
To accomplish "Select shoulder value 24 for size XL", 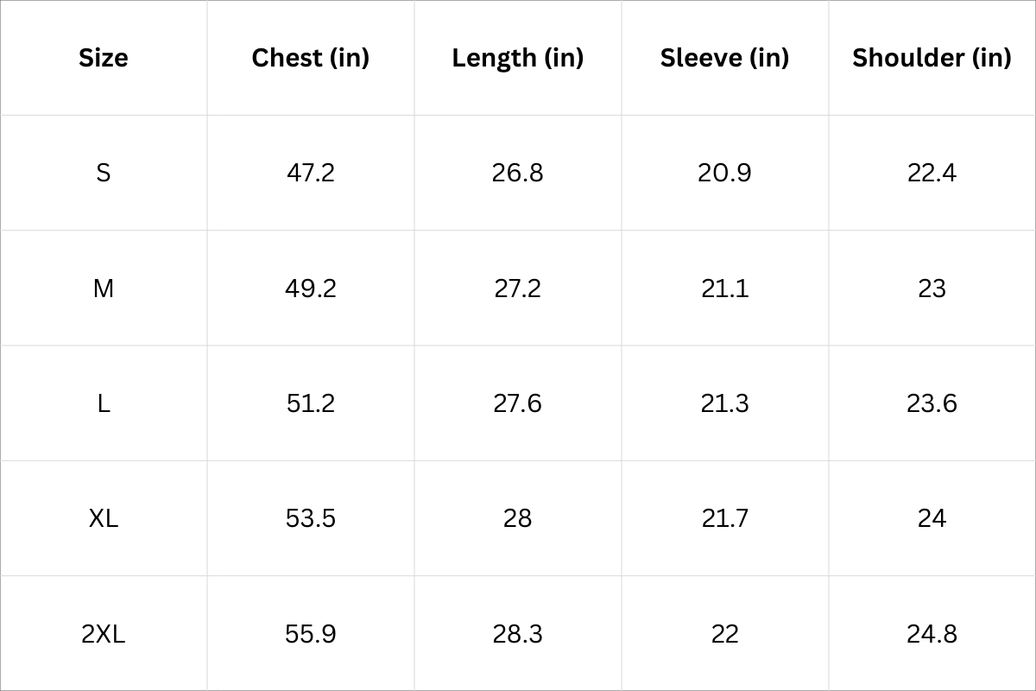I will [x=932, y=518].
